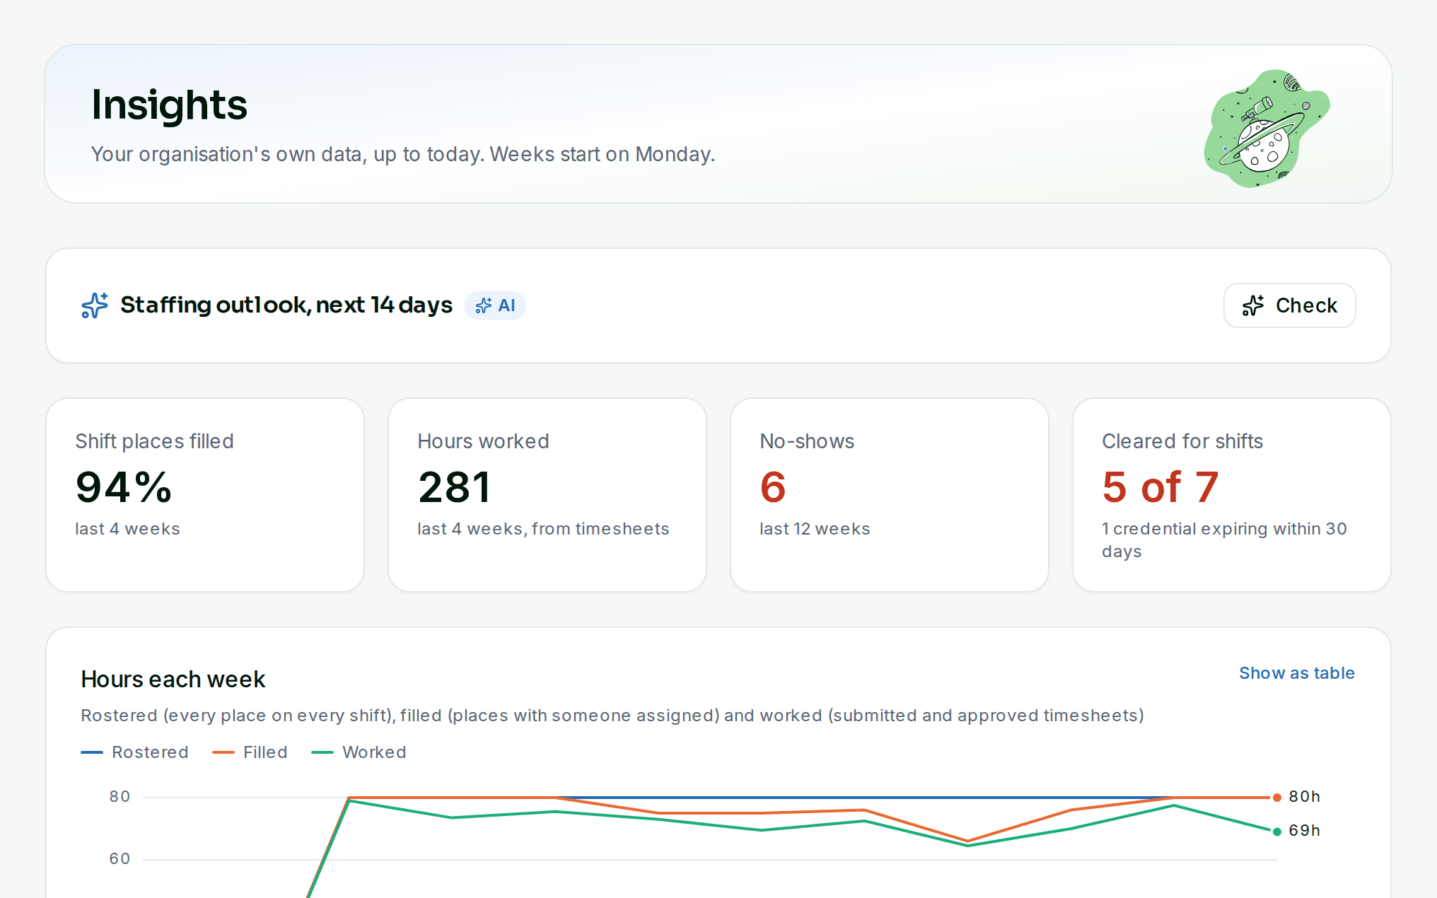Click the planet telescope illustration in Insights header
1437x898 pixels.
click(1266, 128)
